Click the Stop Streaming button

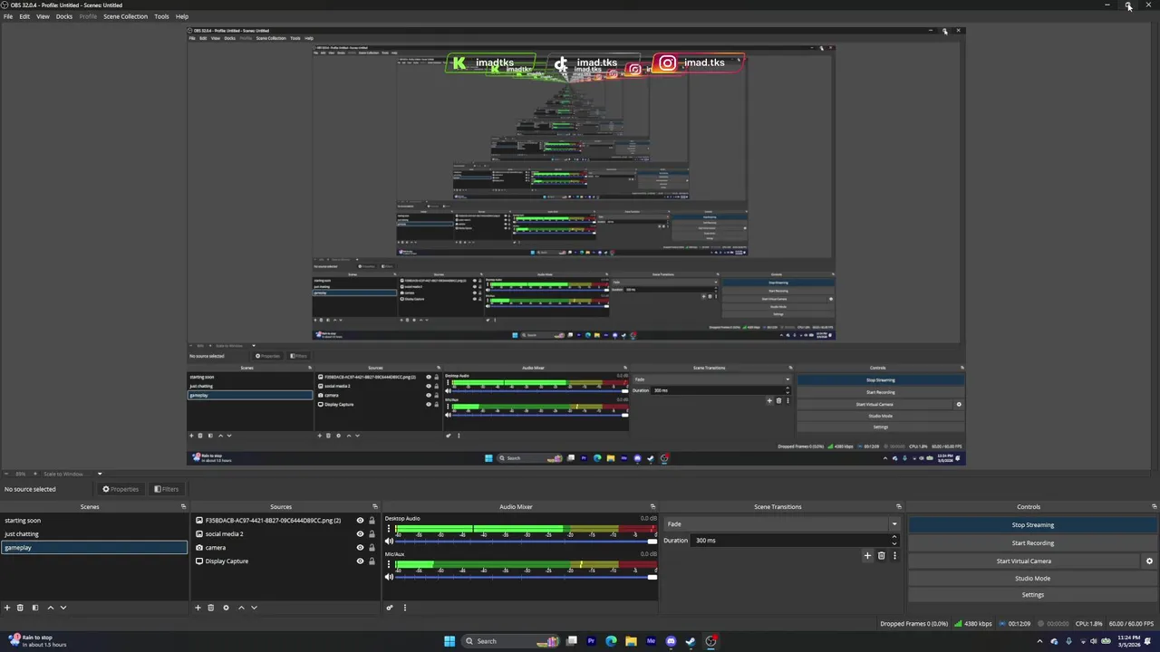(1033, 525)
